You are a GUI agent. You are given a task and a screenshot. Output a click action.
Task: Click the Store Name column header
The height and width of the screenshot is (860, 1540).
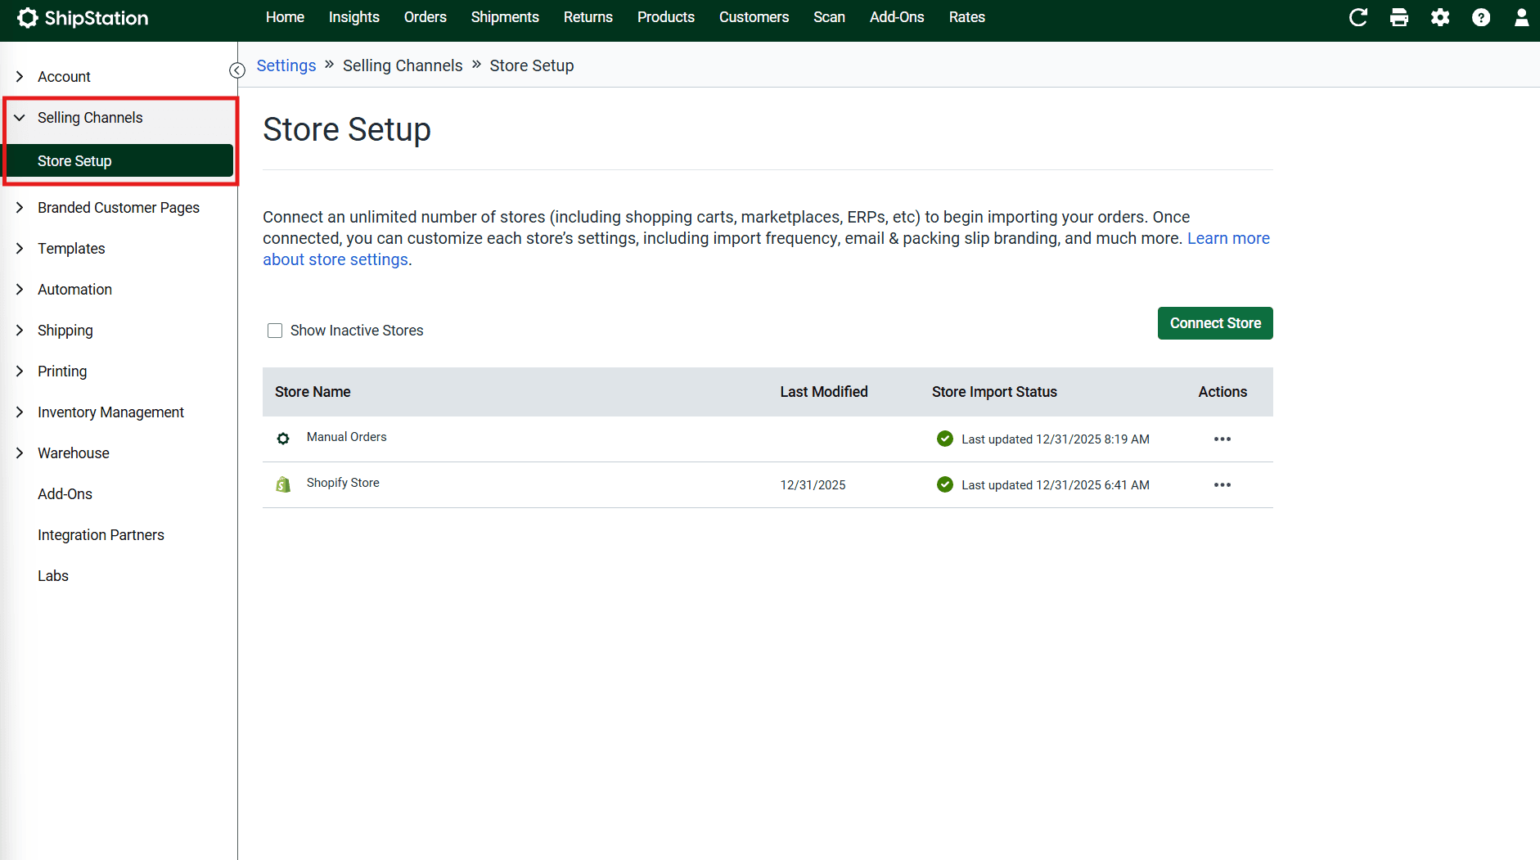pyautogui.click(x=313, y=392)
